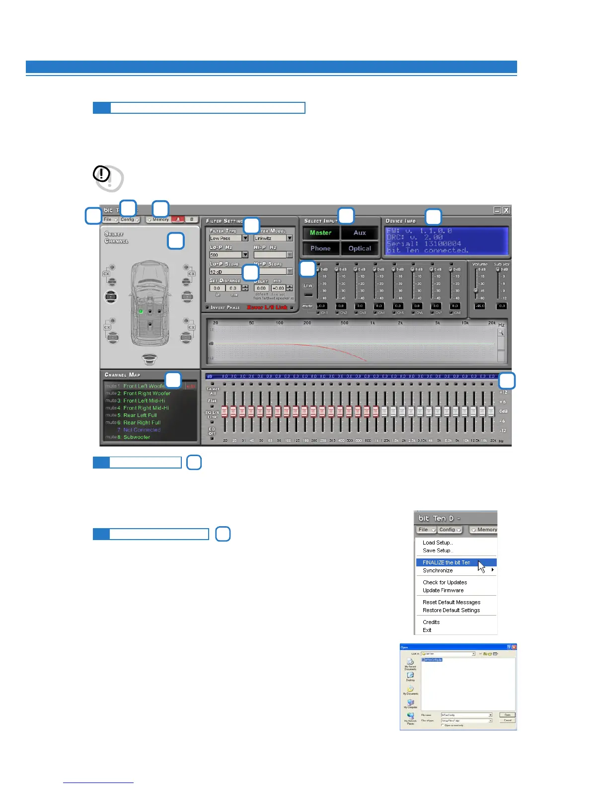Choose Load Setup.. from the File menu
Image resolution: width=608 pixels, height=787 pixels.
tap(438, 543)
